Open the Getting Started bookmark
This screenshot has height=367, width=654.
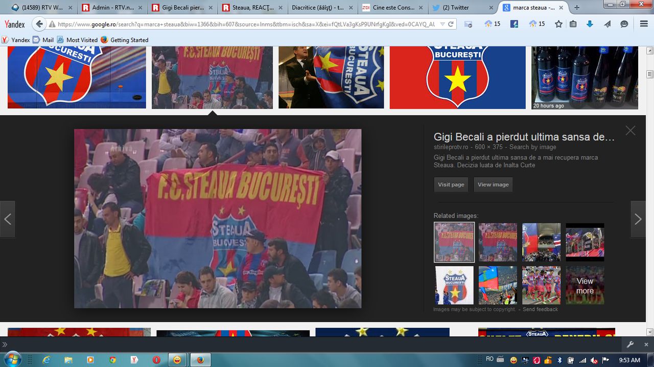click(124, 40)
